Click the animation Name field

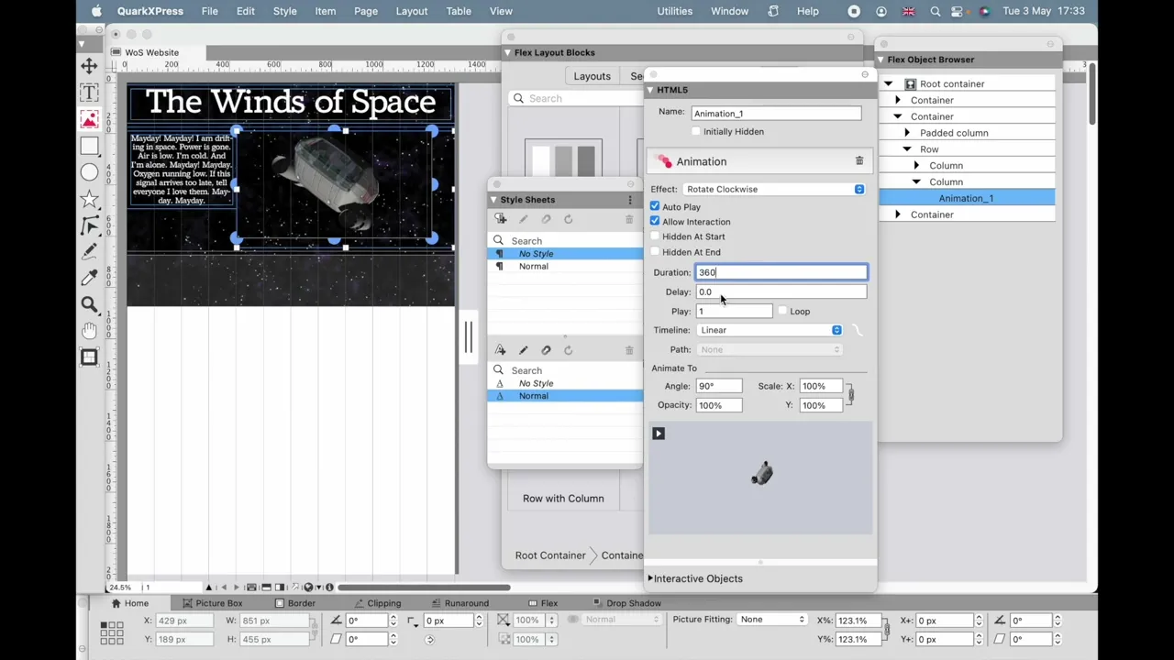(x=776, y=113)
